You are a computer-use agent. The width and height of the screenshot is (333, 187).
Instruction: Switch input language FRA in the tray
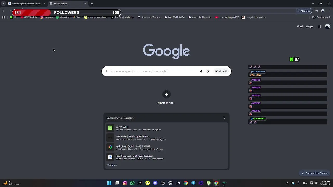pyautogui.click(x=305, y=183)
